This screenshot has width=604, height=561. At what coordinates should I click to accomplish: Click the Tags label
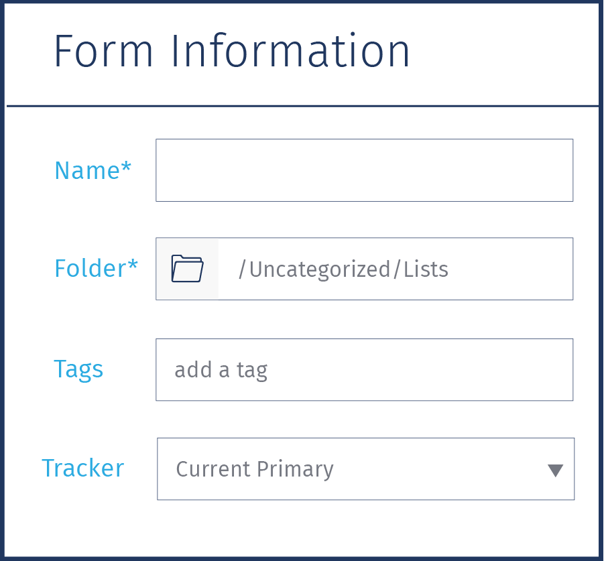point(78,369)
